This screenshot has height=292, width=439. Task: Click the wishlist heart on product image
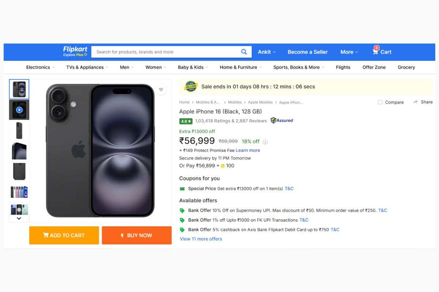coord(161,89)
